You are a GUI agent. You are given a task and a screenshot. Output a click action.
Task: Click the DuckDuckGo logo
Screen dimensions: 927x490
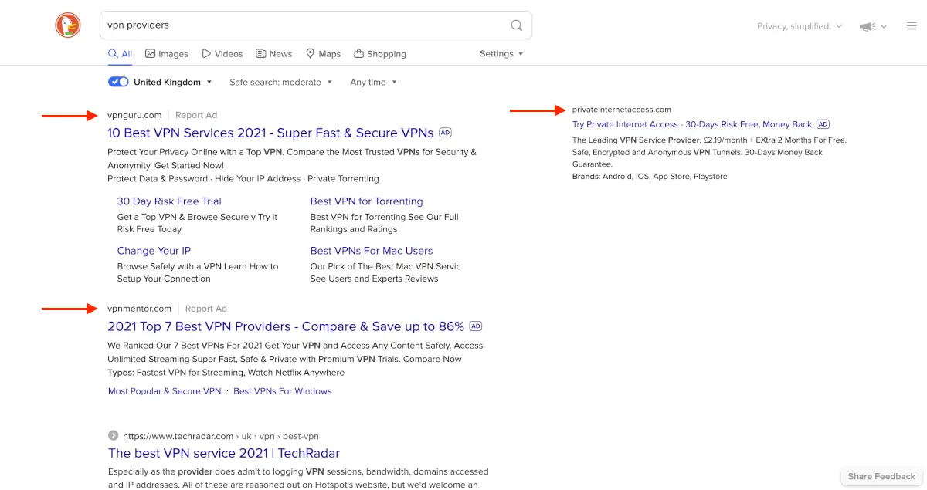(68, 25)
